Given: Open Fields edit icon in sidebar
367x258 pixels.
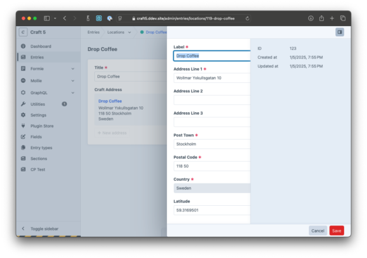Looking at the screenshot, I should pyautogui.click(x=23, y=137).
